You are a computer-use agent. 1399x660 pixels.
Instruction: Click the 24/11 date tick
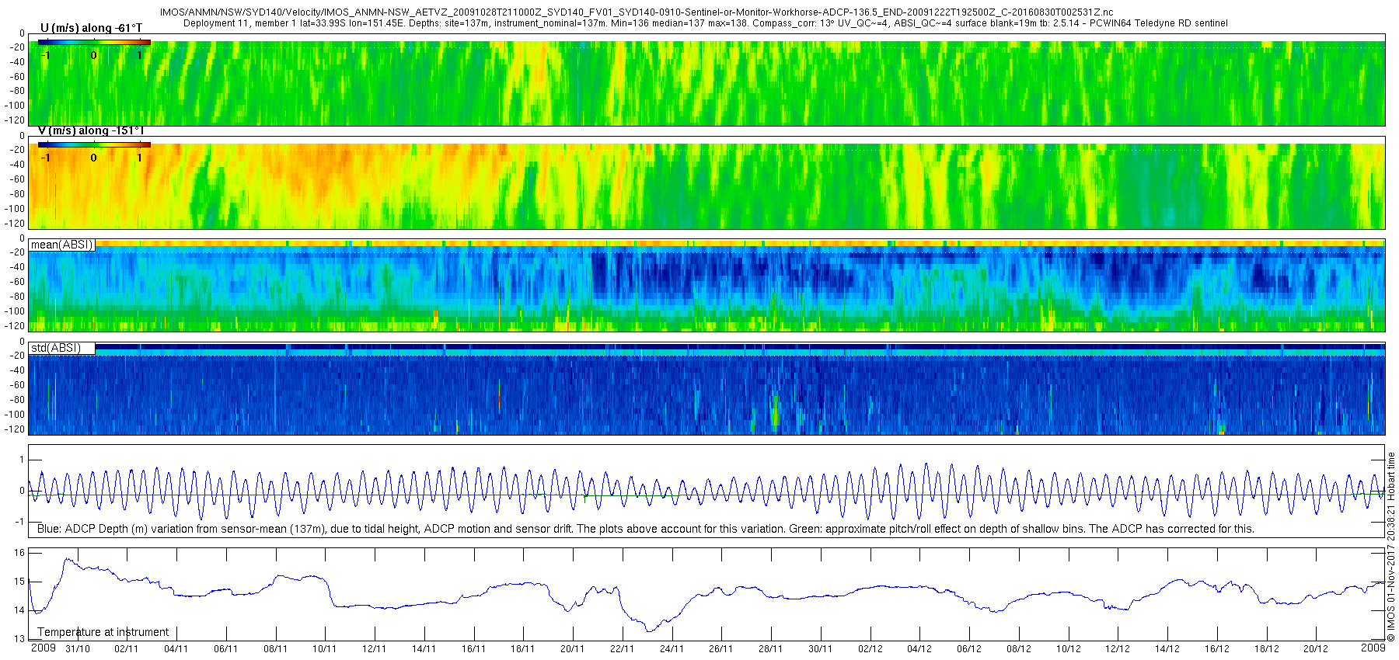coord(672,649)
